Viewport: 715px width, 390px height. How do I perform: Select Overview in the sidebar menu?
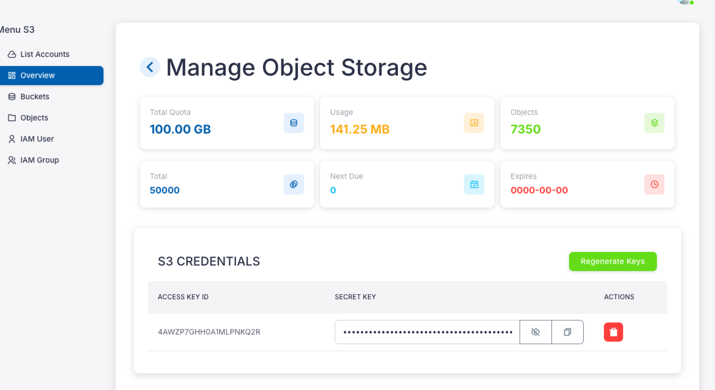click(x=52, y=75)
